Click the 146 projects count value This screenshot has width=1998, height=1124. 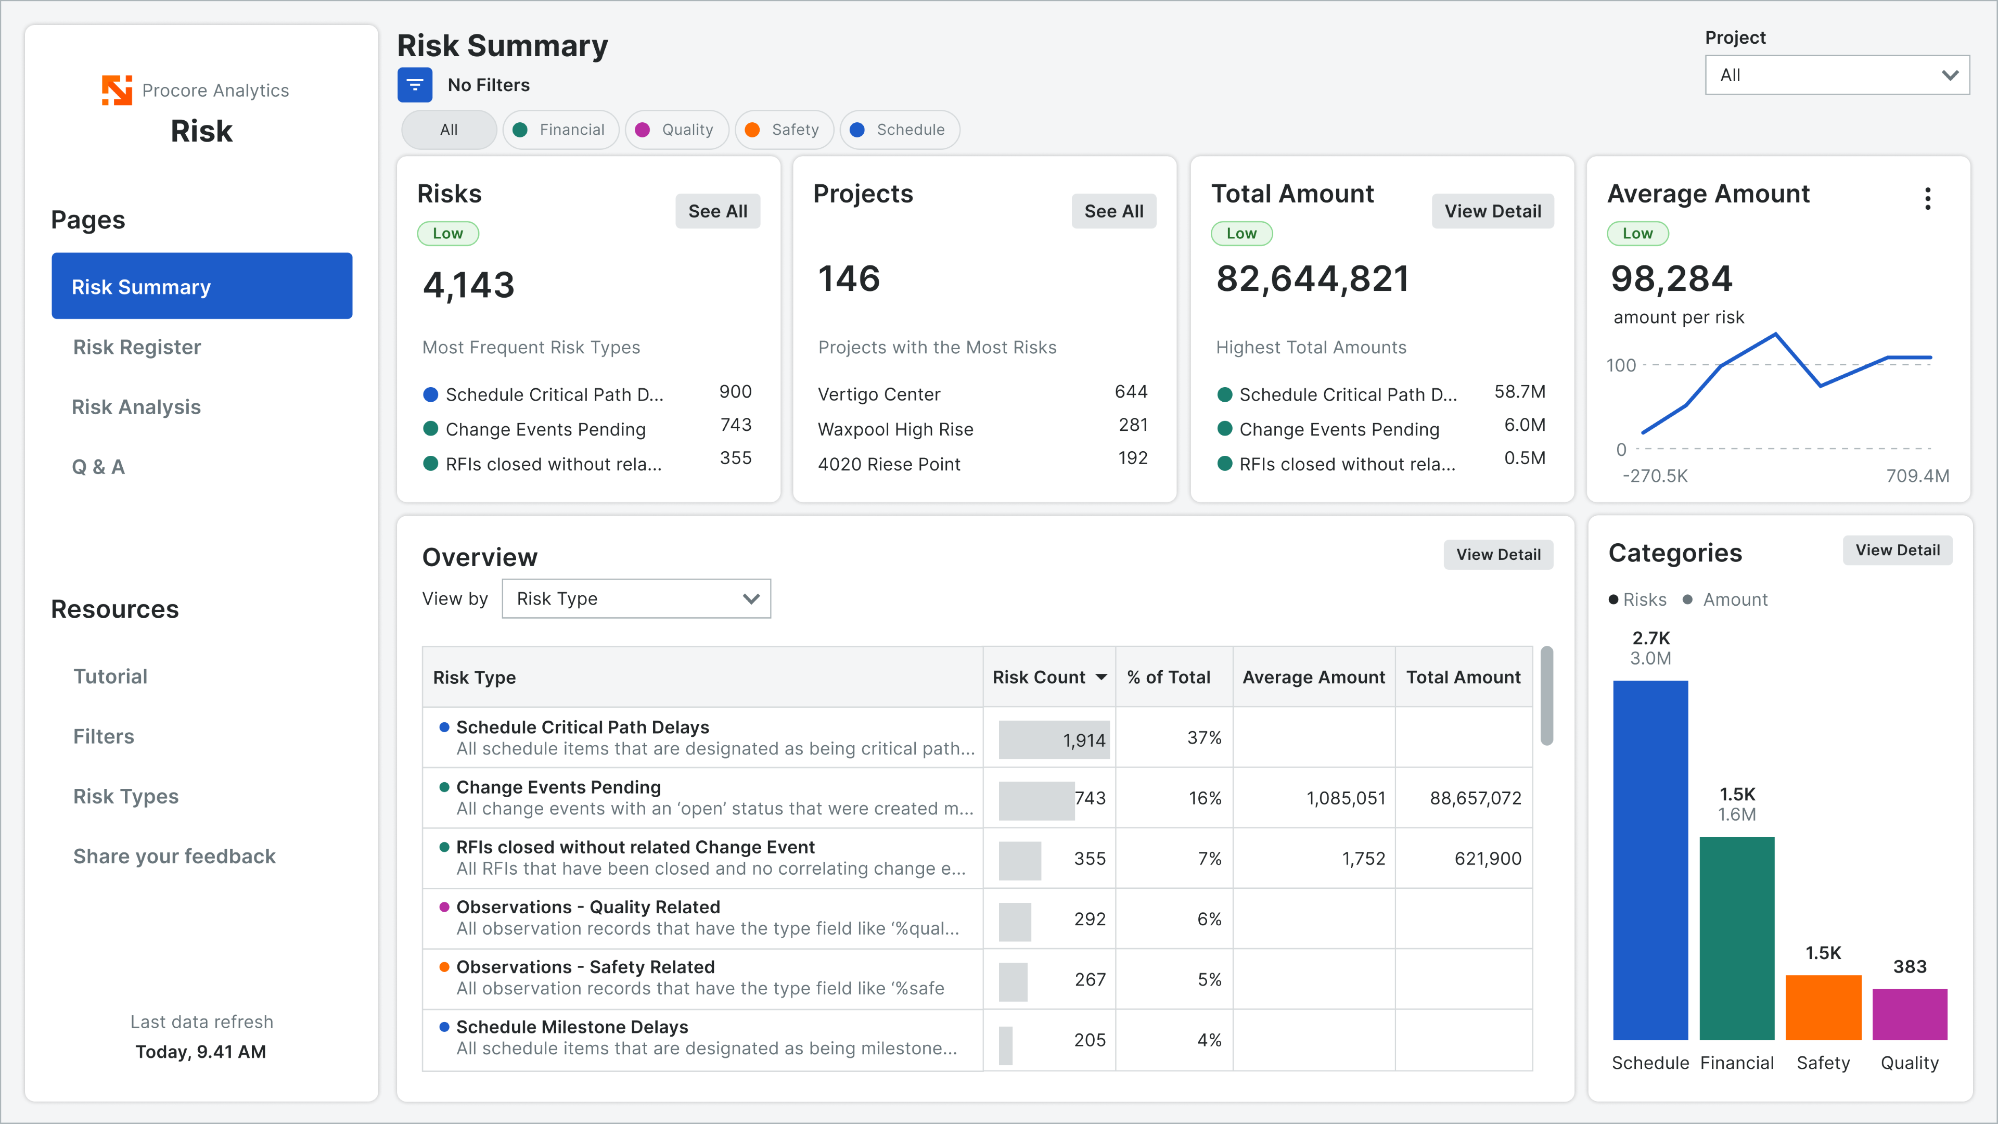[849, 279]
